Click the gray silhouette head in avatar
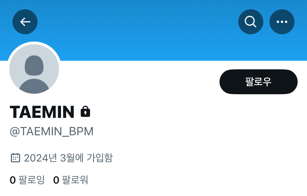The width and height of the screenshot is (307, 196). tap(34, 65)
